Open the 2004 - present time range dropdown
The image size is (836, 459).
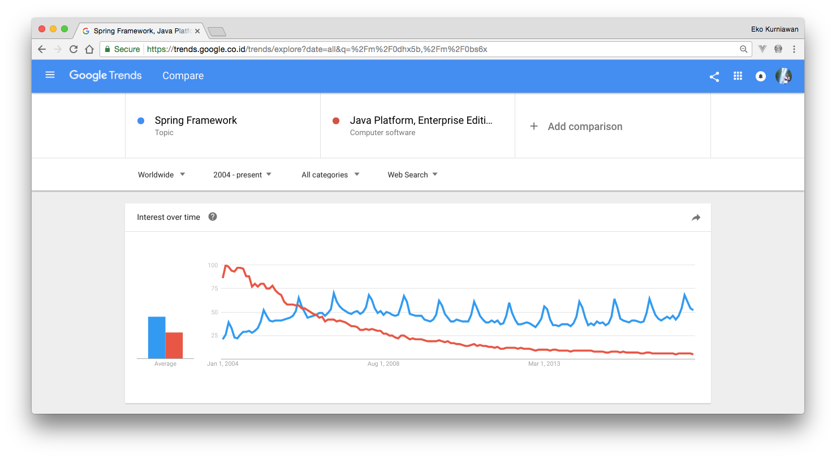pos(242,175)
